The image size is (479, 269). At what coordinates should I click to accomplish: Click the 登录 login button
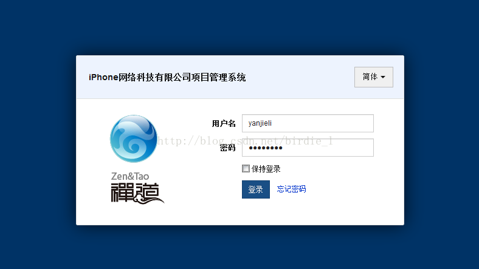click(256, 189)
